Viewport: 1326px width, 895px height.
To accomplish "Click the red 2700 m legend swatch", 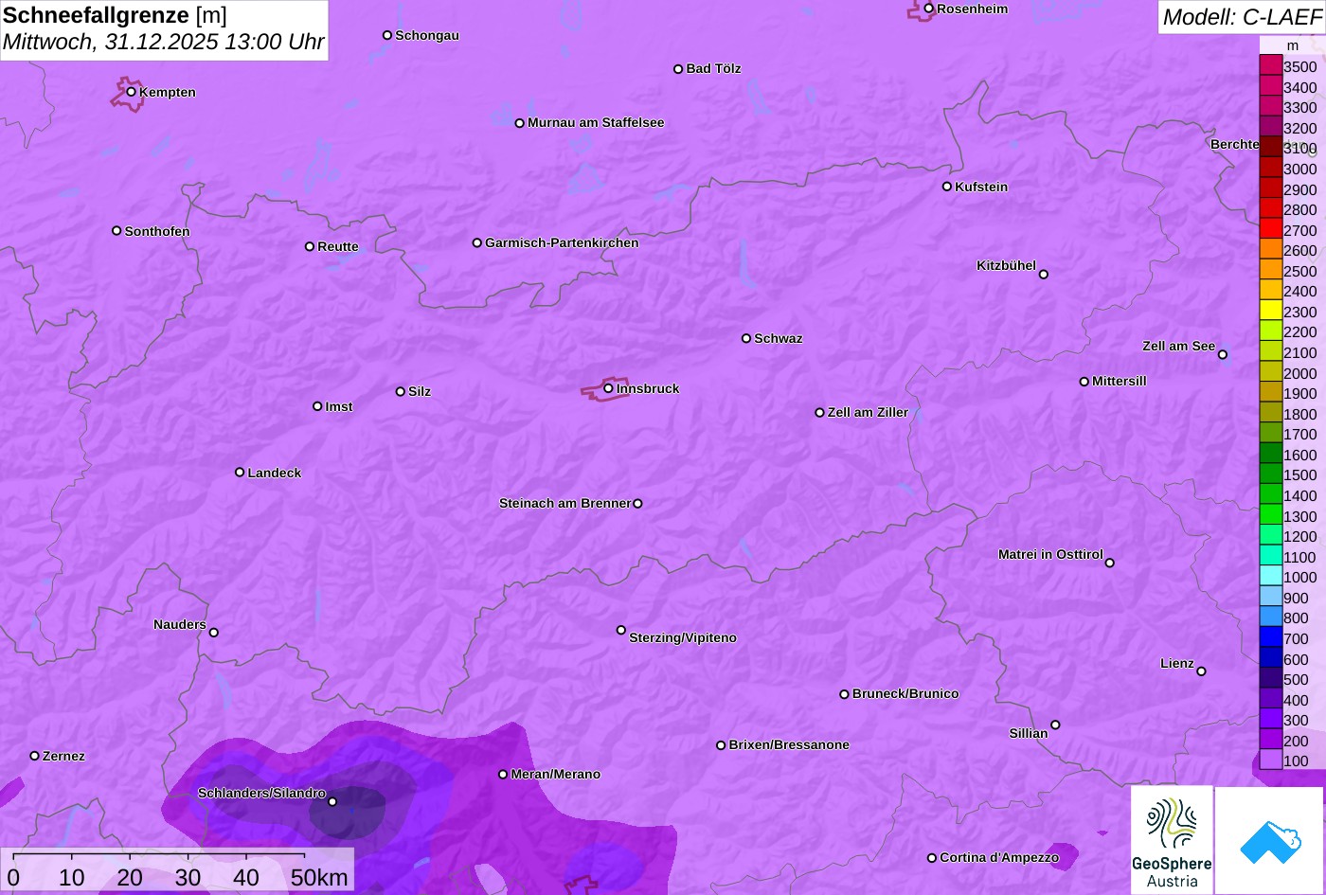I will (x=1270, y=229).
